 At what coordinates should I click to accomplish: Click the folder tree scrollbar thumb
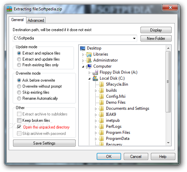[x=168, y=82]
